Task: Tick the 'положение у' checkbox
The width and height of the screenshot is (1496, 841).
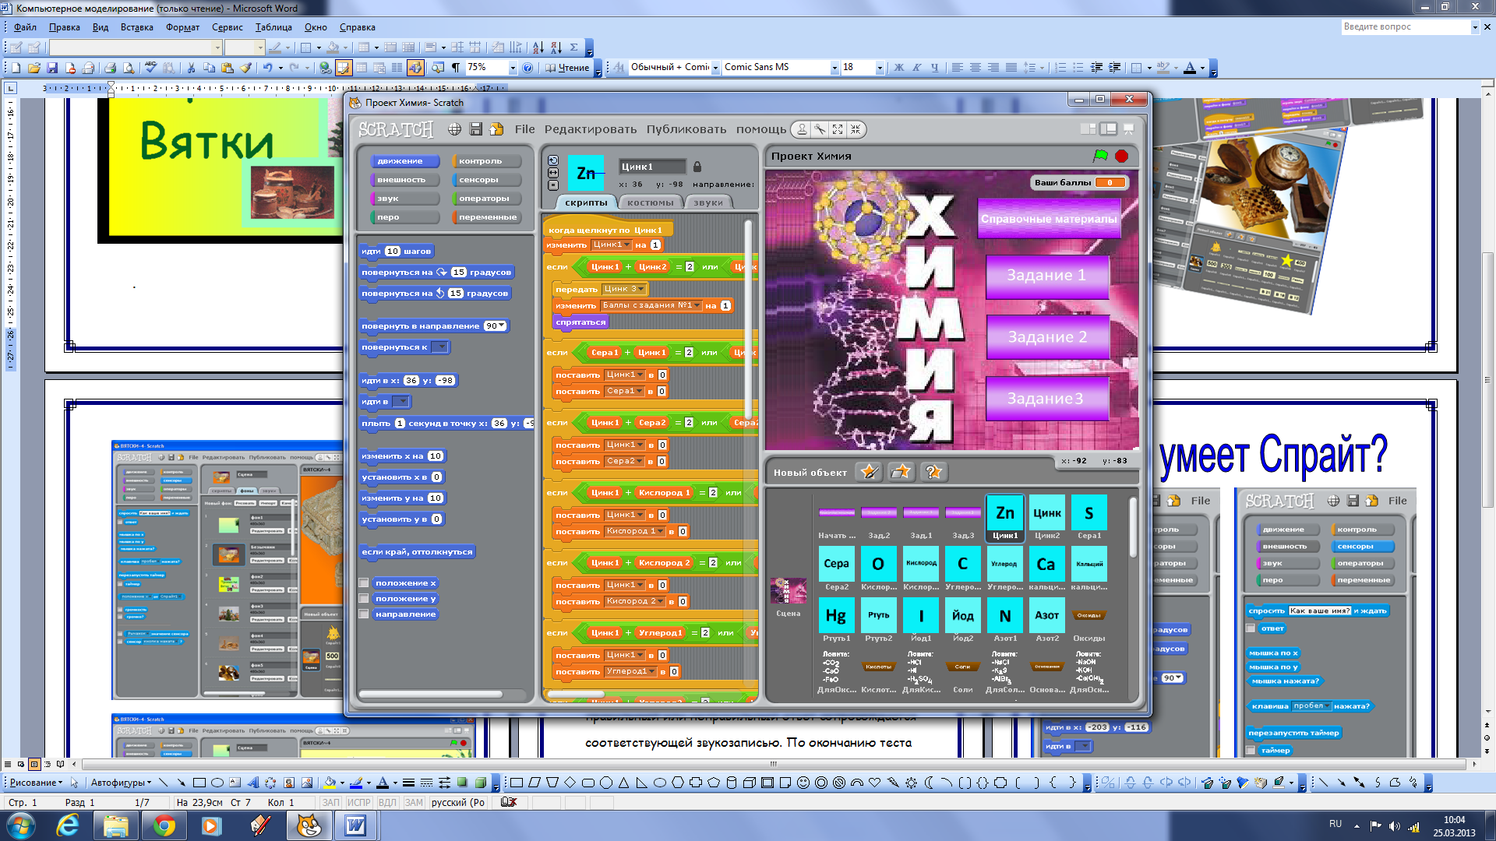Action: coord(363,598)
